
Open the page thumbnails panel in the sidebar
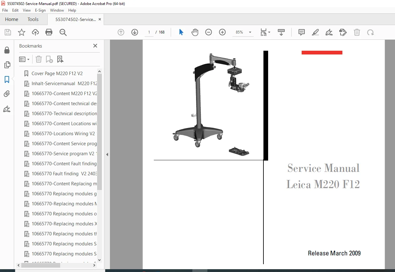pos(7,65)
